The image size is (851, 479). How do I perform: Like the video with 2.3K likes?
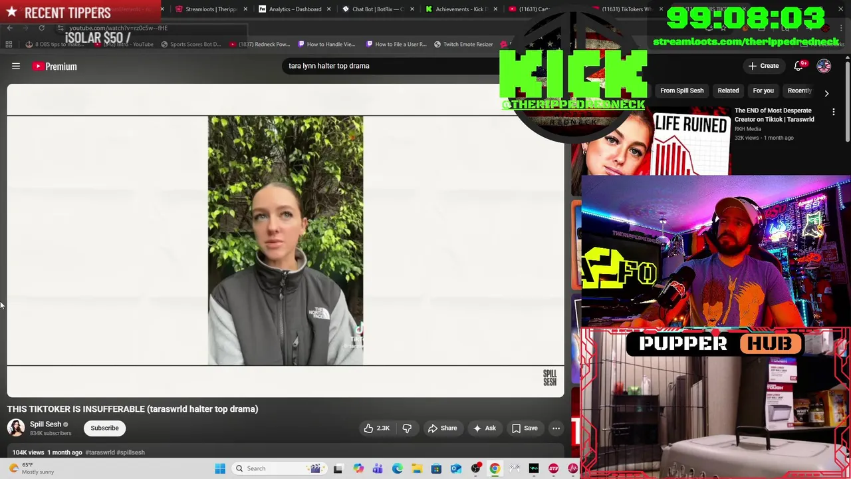click(376, 428)
